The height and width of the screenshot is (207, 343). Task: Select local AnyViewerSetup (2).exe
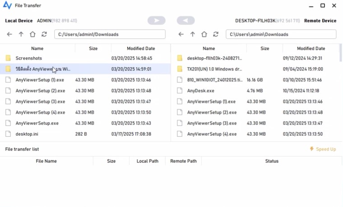[x=40, y=91]
